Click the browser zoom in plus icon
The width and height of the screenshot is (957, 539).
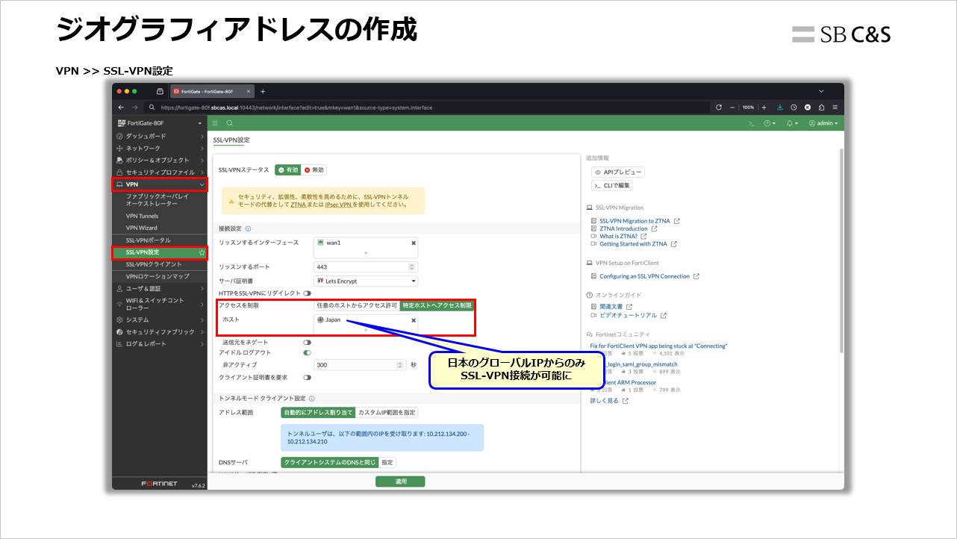pyautogui.click(x=764, y=108)
